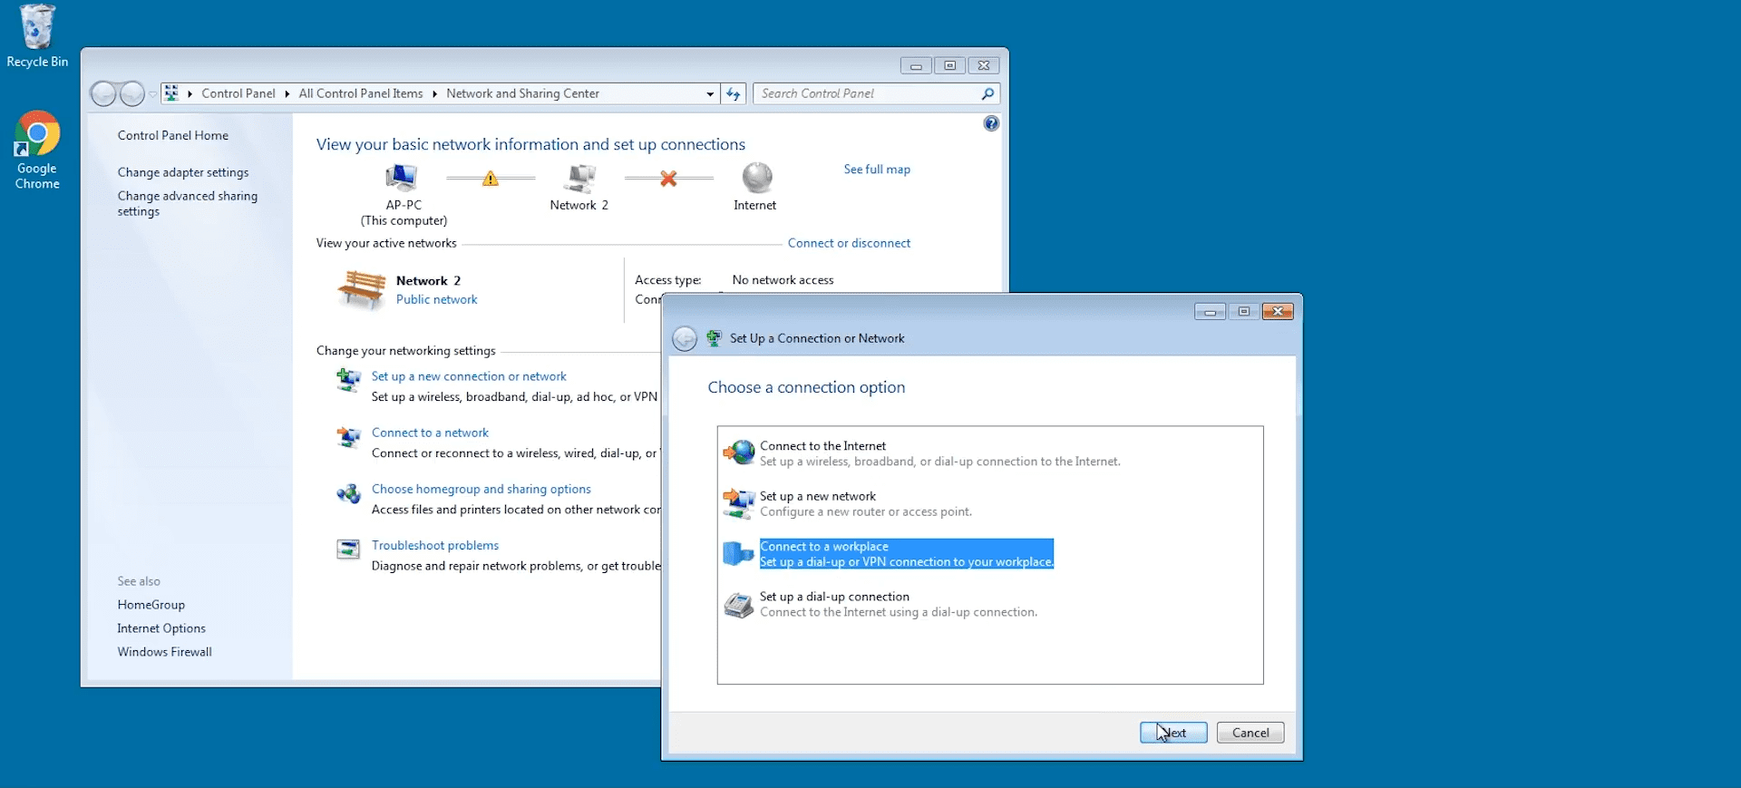Viewport: 1741px width, 788px height.
Task: Click the router icon for Set up a new network
Action: [739, 502]
